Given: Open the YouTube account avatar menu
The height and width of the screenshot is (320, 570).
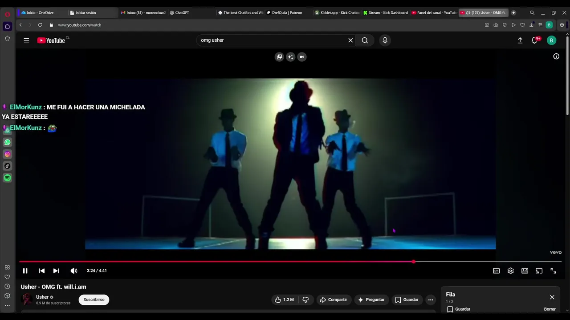Looking at the screenshot, I should (551, 40).
